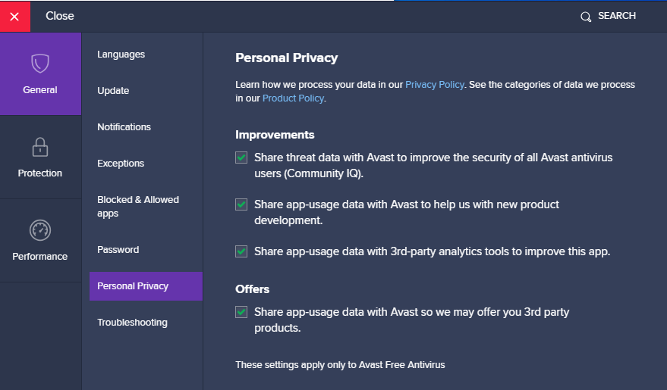The width and height of the screenshot is (667, 390).
Task: Click the search magnifier icon
Action: pyautogui.click(x=586, y=17)
